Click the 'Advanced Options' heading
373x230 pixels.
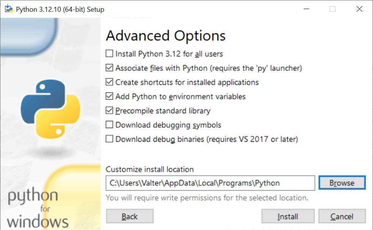166,36
